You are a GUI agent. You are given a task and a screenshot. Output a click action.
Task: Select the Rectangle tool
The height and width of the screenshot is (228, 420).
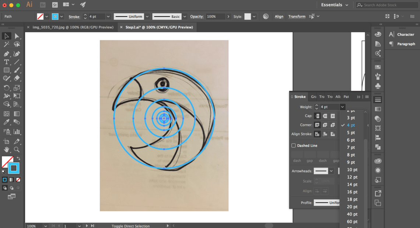coord(6,70)
